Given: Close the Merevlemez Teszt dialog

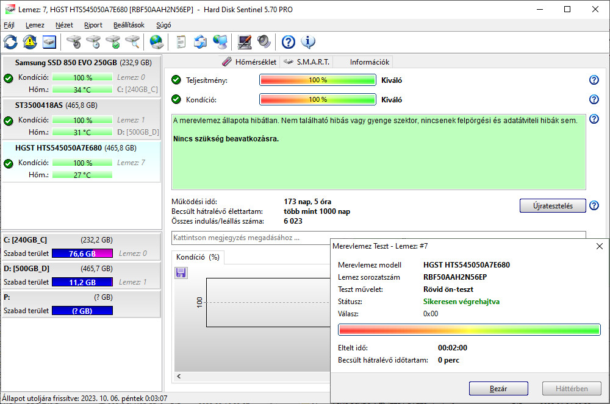Looking at the screenshot, I should pos(600,246).
